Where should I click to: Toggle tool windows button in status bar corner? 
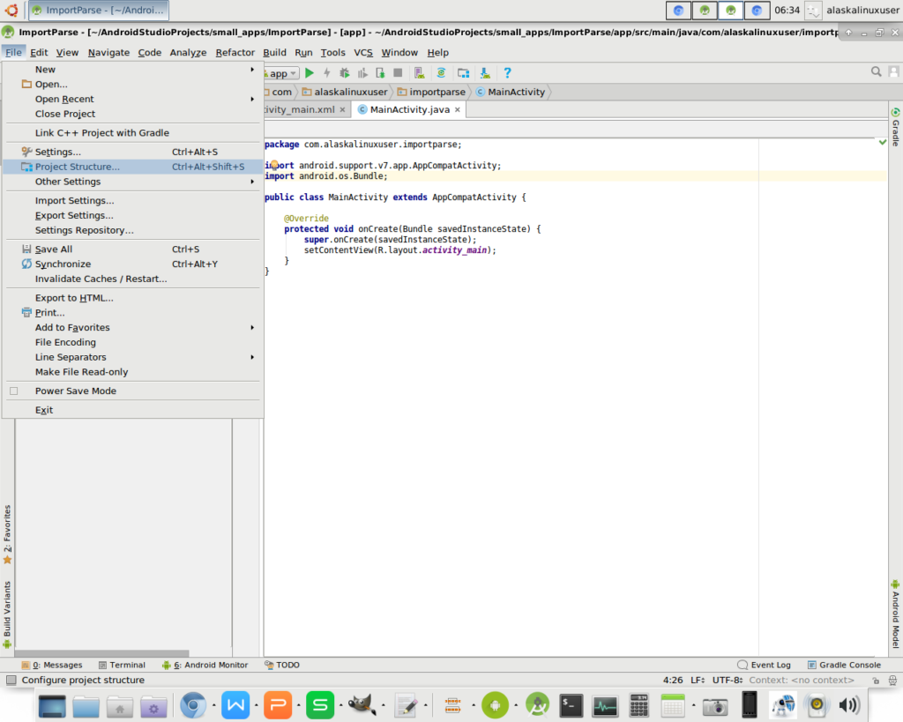[x=11, y=681]
